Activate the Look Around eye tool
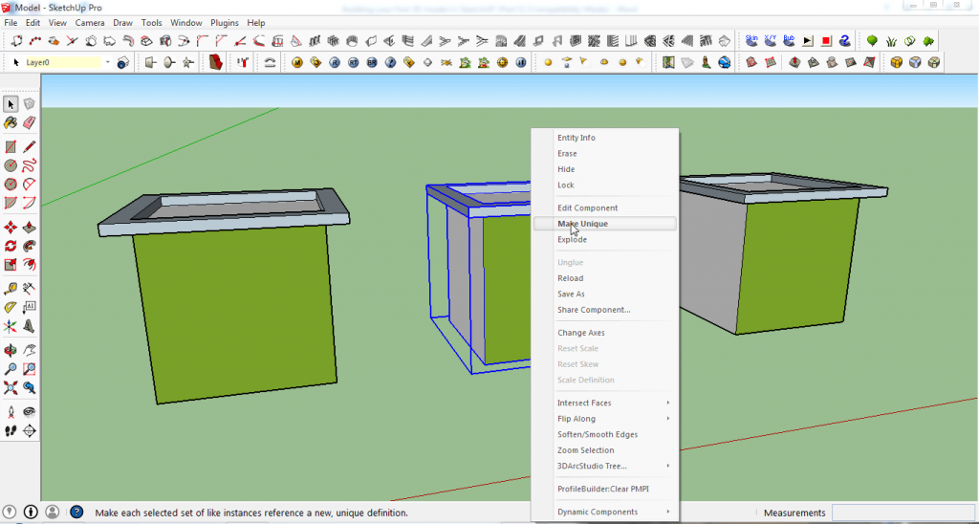 [29, 411]
